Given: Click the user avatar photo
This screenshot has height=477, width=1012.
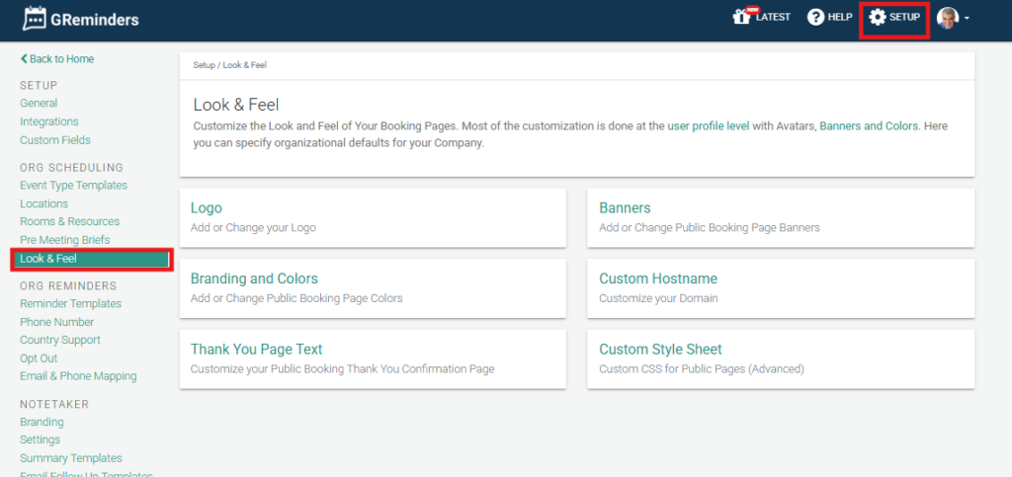Looking at the screenshot, I should tap(947, 18).
